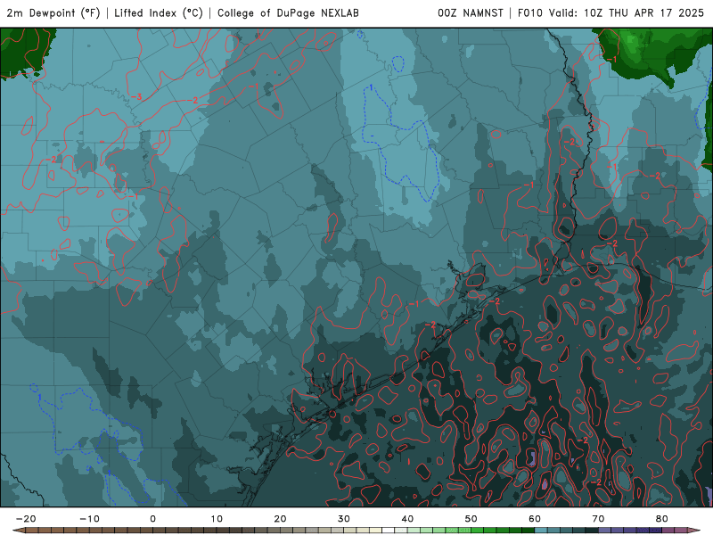Click the 'Valid: 10Z THU APR 17 2025' text
Image resolution: width=713 pixels, height=535 pixels.
627,13
